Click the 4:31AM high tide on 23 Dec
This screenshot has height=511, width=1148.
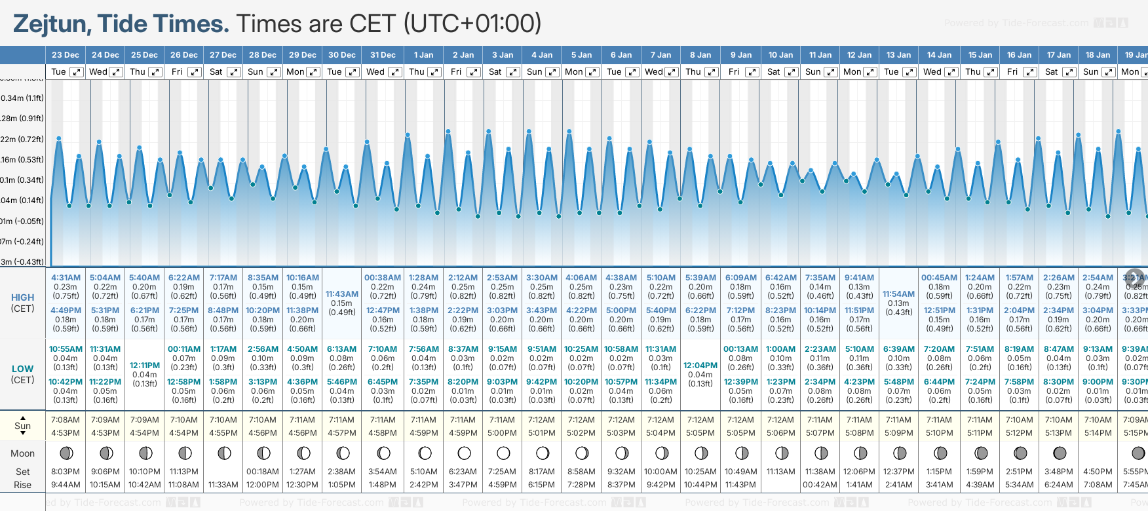click(x=66, y=278)
